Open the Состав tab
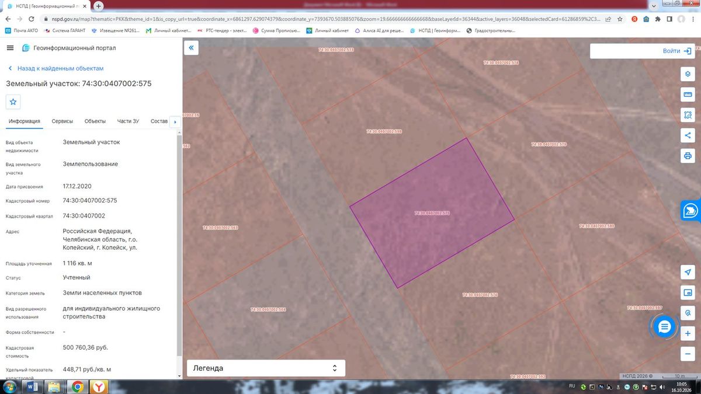This screenshot has width=701, height=394. click(159, 121)
